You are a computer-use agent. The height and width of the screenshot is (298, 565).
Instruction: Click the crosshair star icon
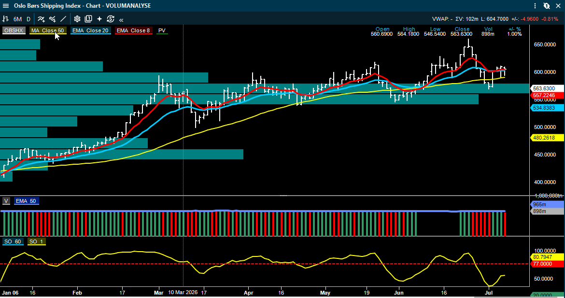[99, 19]
